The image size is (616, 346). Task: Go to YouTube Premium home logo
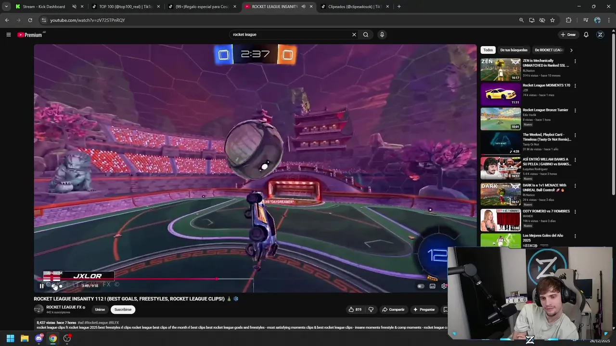tap(30, 35)
